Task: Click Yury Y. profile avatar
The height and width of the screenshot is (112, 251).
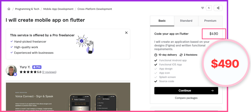Action: tap(11, 70)
